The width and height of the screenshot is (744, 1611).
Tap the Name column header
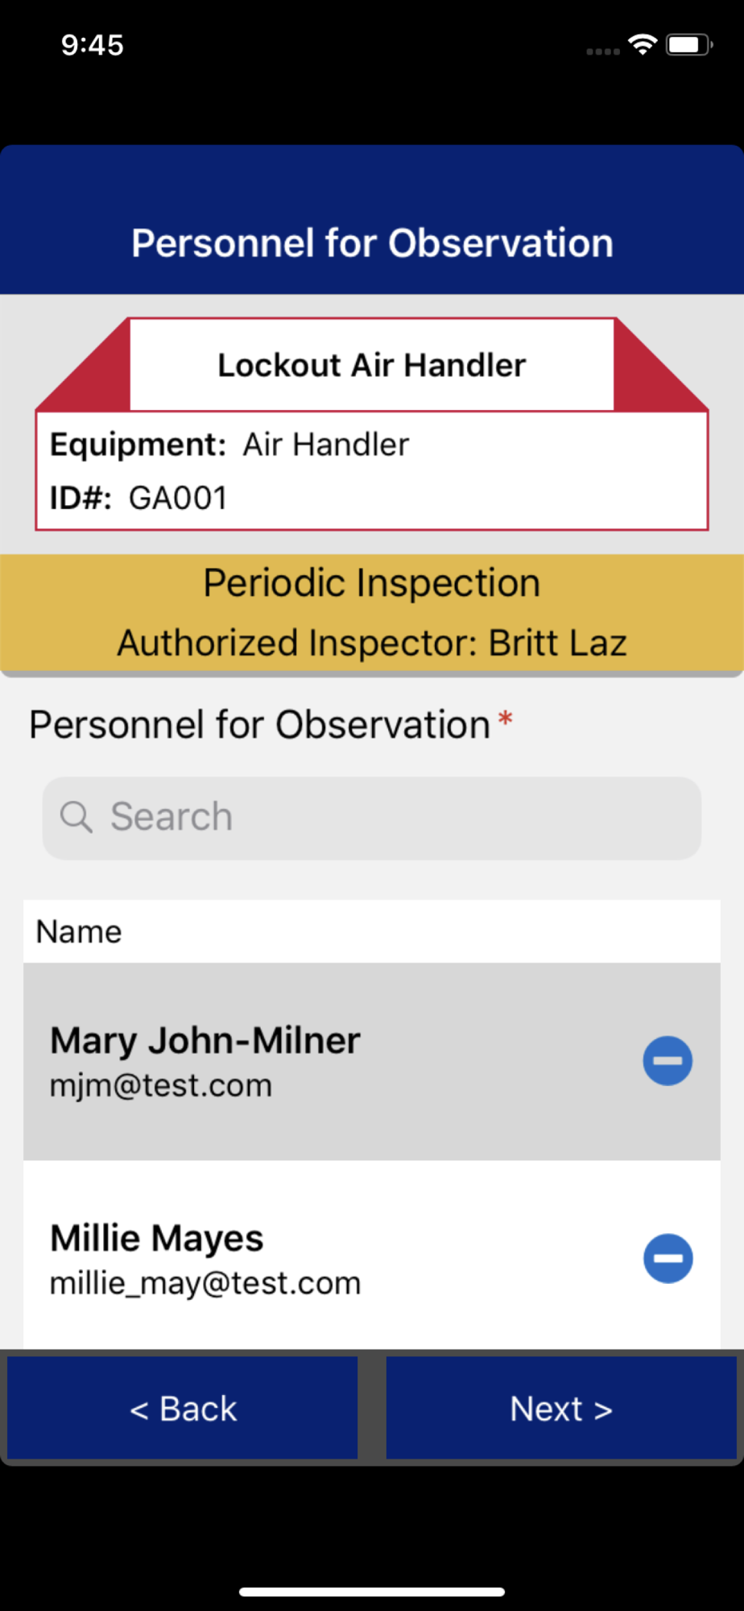(79, 932)
